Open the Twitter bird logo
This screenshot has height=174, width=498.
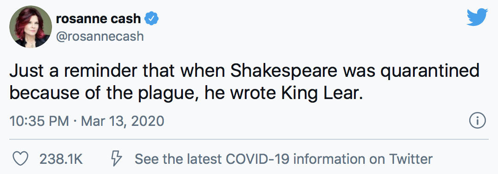(x=477, y=17)
